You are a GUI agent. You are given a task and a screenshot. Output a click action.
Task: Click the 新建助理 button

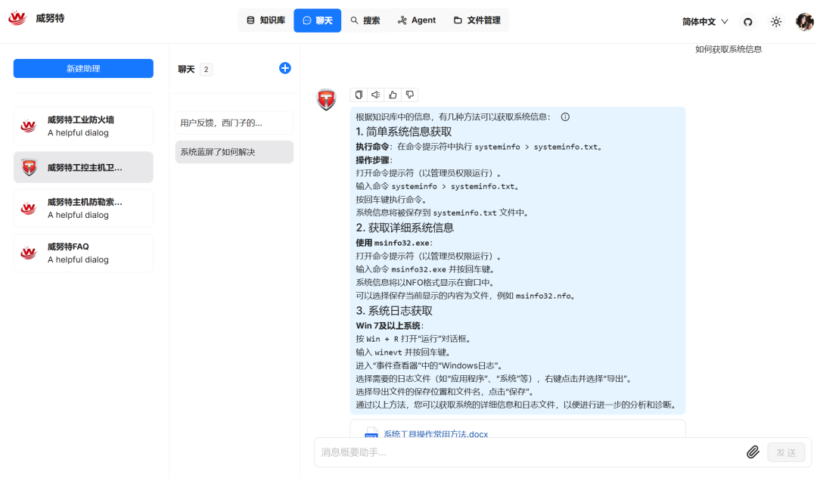83,68
